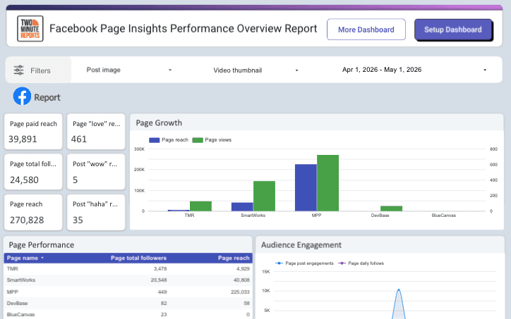The image size is (511, 319).
Task: Click the Post "wow" reactions scorecard
Action: coord(96,172)
